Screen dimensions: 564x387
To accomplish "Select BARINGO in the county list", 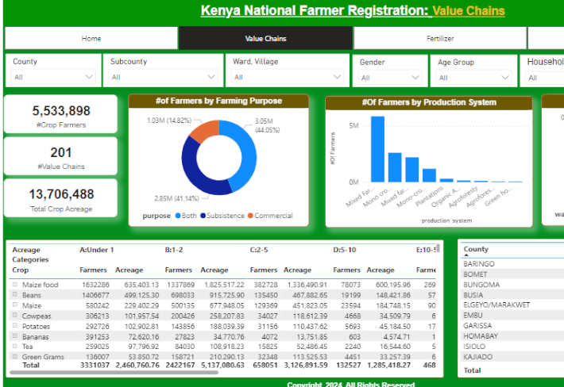I will point(479,263).
